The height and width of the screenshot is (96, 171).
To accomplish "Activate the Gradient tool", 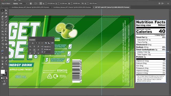I will (6, 38).
